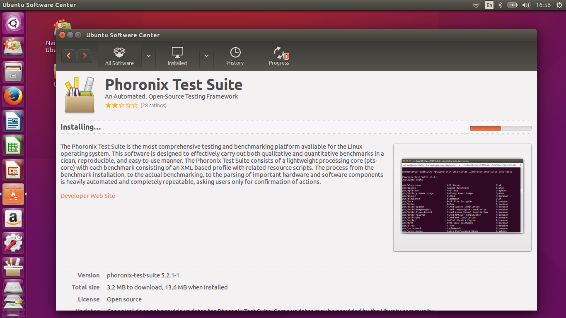Click the total size value text
Viewport: 566px width, 318px height.
[167, 287]
